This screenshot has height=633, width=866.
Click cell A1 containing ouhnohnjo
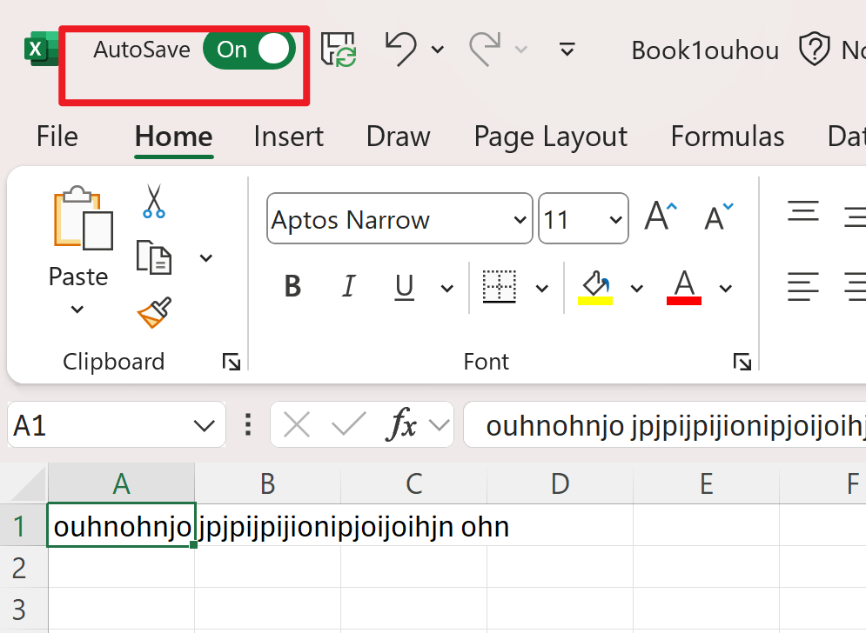(122, 525)
